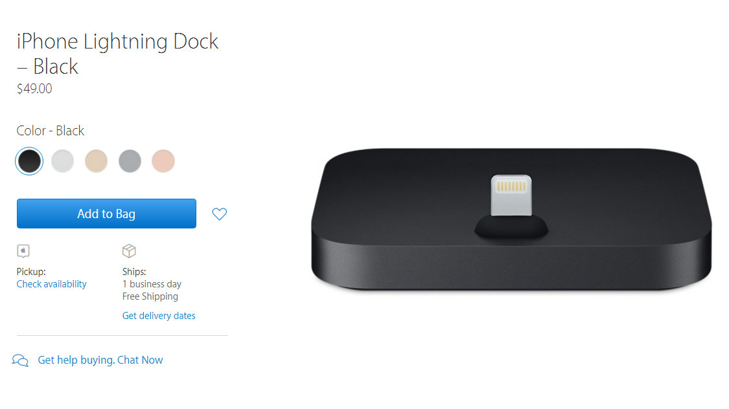Select the Space Gray color swatch
The height and width of the screenshot is (409, 729).
point(130,161)
